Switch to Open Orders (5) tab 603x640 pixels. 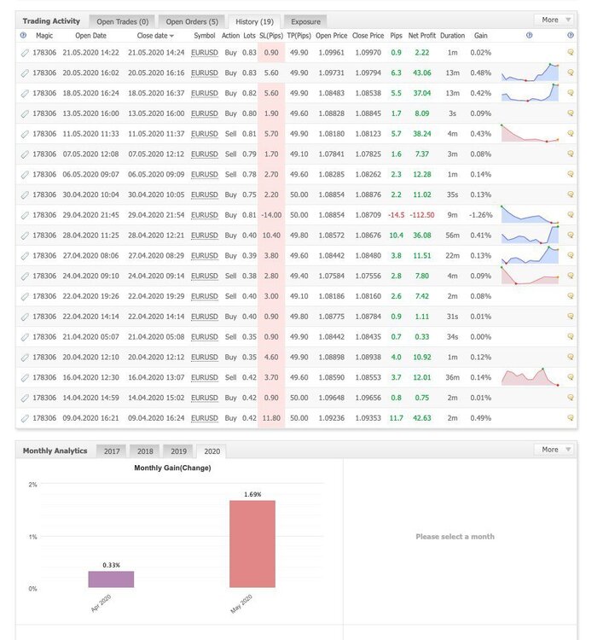192,21
